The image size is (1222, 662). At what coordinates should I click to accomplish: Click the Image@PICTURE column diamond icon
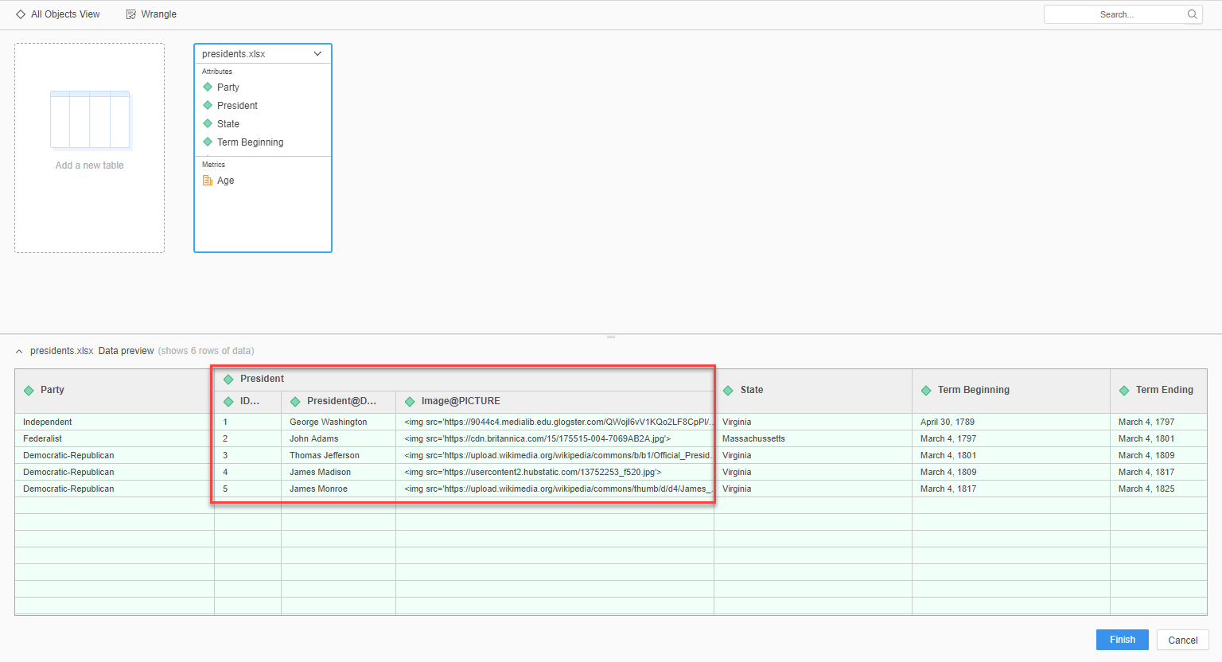click(x=410, y=402)
